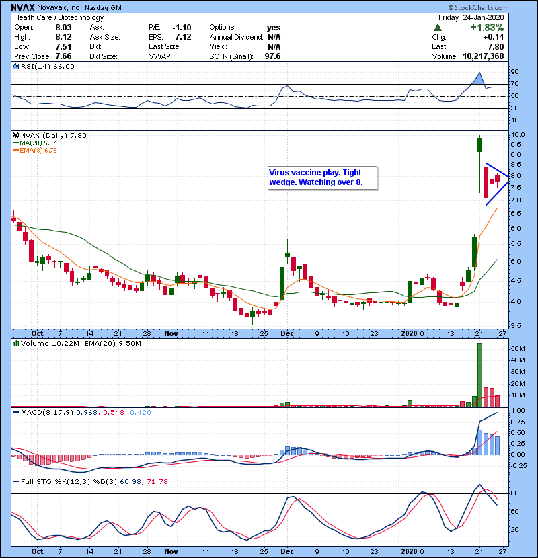
Task: Click the Full STO legend line marker
Action: [15, 481]
